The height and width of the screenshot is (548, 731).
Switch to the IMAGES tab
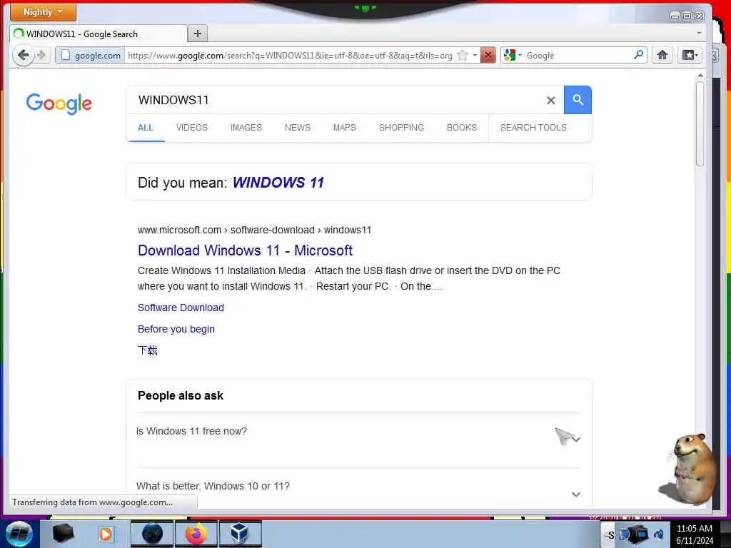click(246, 128)
